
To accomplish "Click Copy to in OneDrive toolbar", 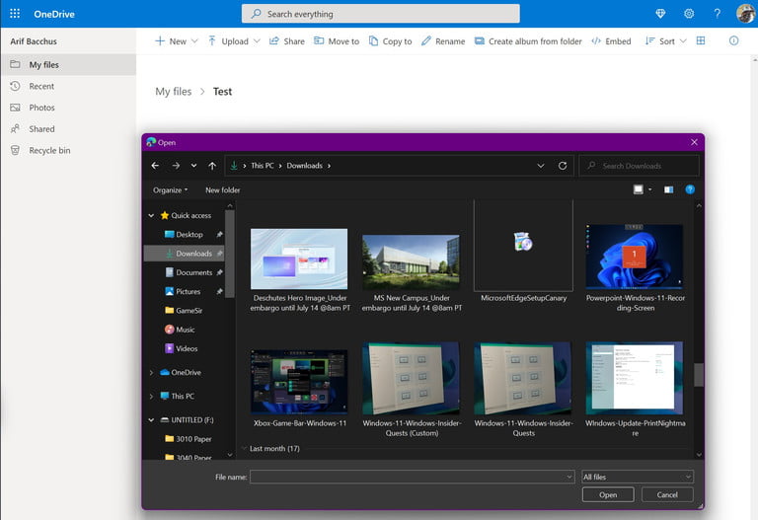I will click(x=390, y=41).
